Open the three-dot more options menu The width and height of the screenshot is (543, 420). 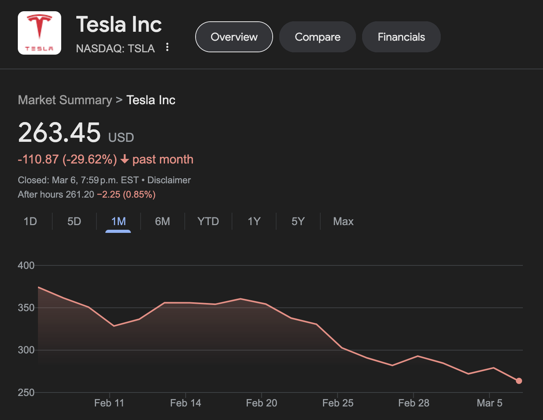167,47
